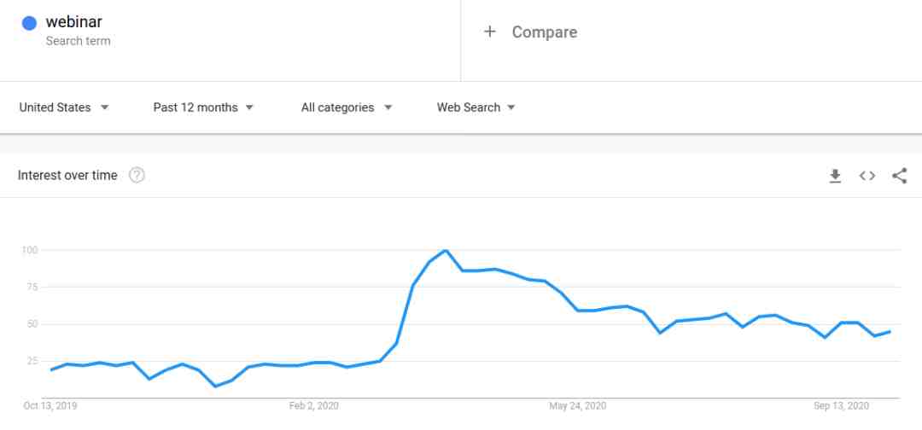Viewport: 922px width, 430px height.
Task: Click the Oct 13, 2019 axis label
Action: click(50, 406)
